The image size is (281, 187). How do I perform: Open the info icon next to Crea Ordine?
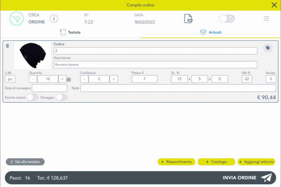click(x=54, y=19)
